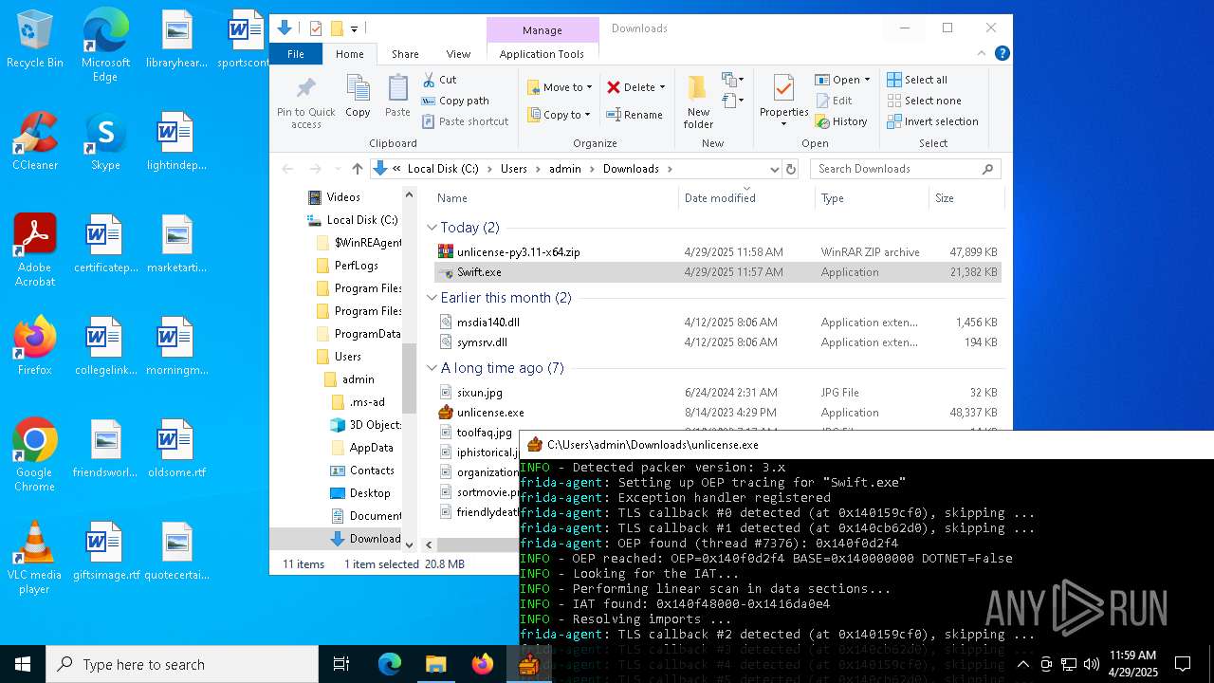
Task: Click the Copy ribbon icon
Action: [x=358, y=97]
